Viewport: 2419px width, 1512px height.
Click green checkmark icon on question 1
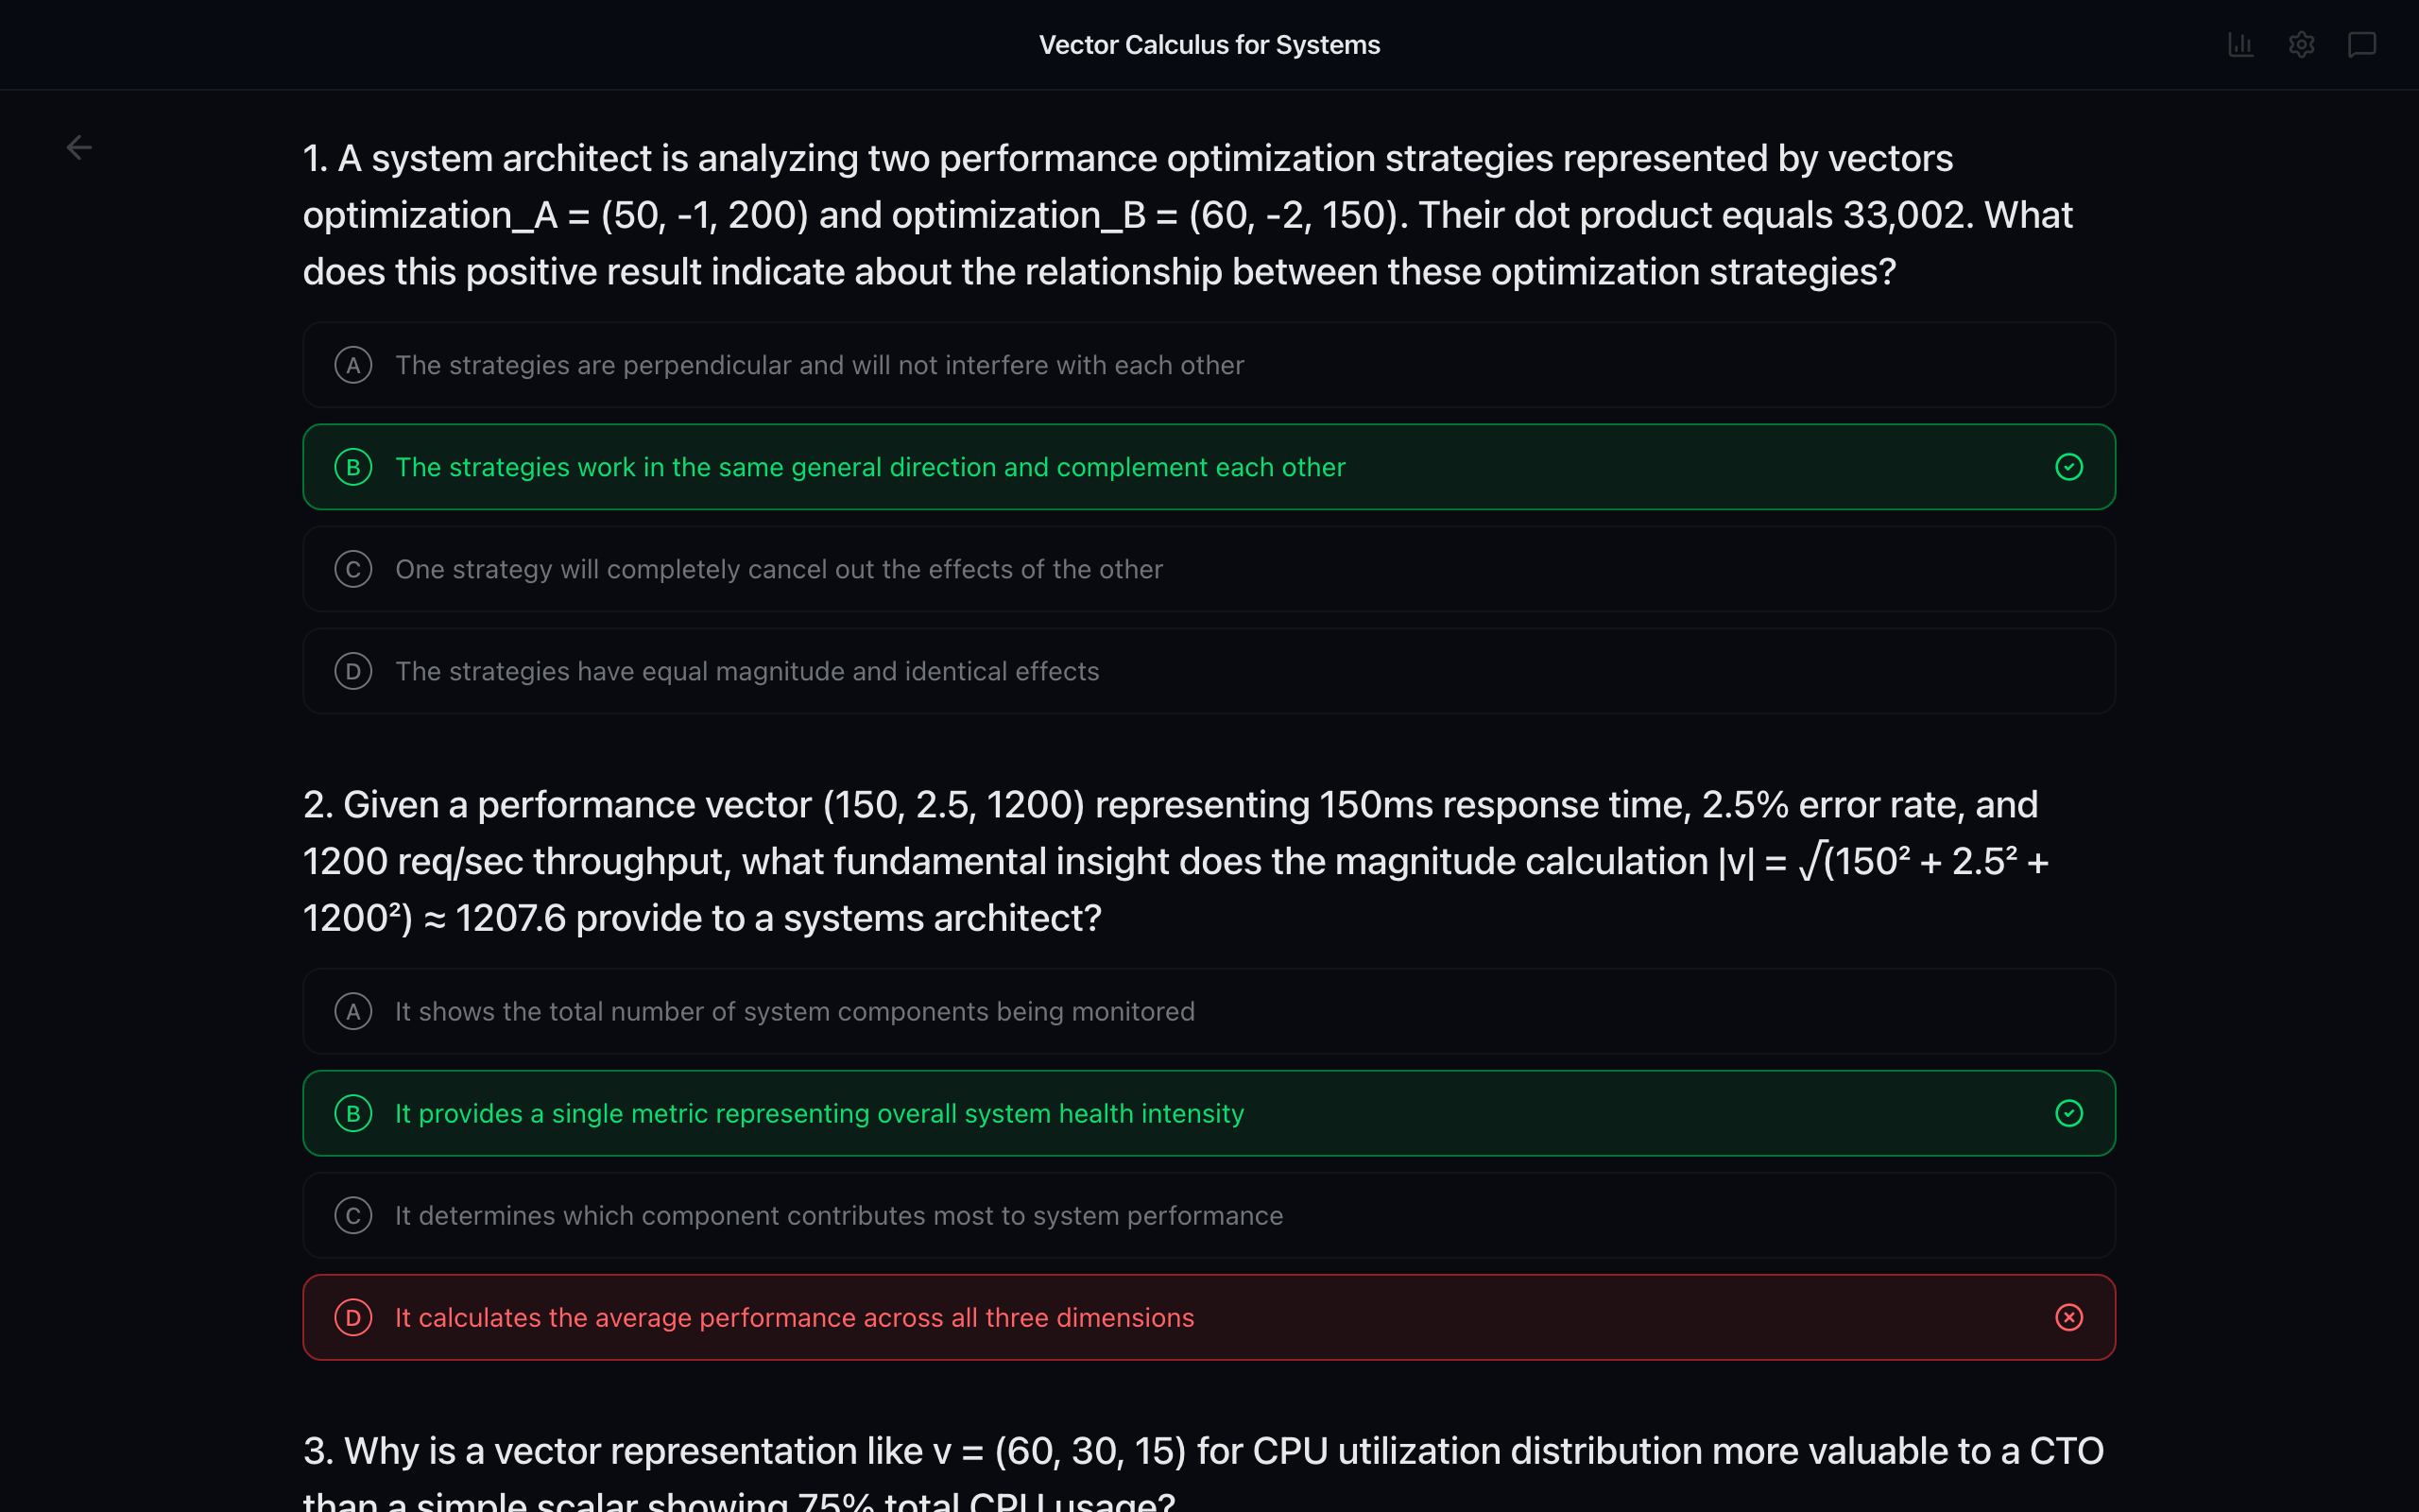click(x=2068, y=467)
